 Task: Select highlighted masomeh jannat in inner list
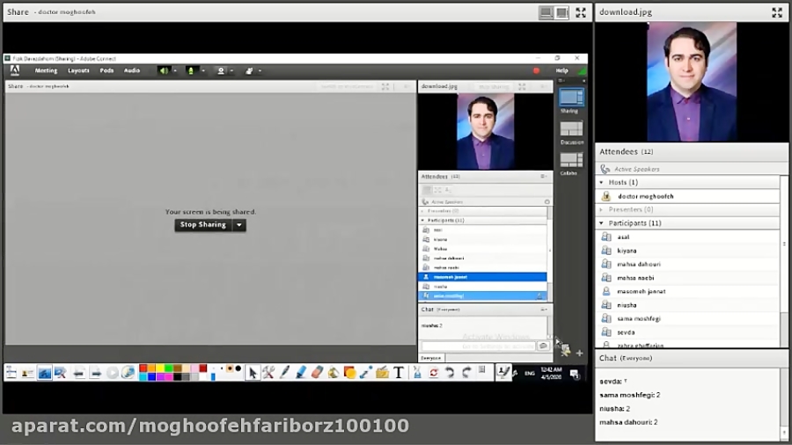[x=482, y=277]
